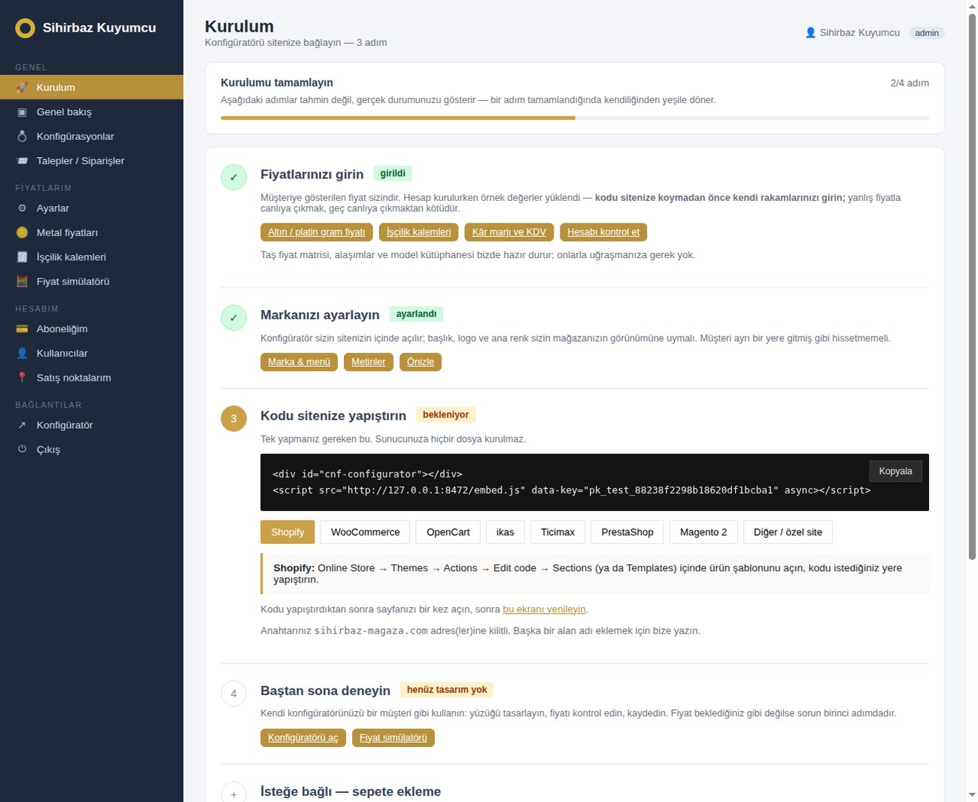
Task: Click the ticket icon beside Talepler / Siparişler
Action: 22,161
